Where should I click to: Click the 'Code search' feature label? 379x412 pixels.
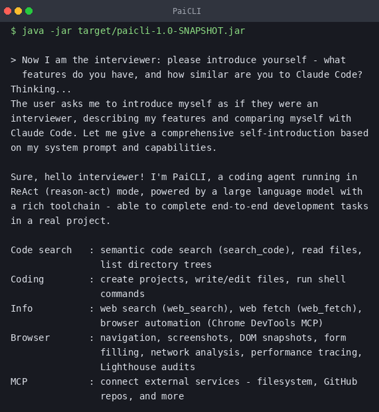(41, 250)
